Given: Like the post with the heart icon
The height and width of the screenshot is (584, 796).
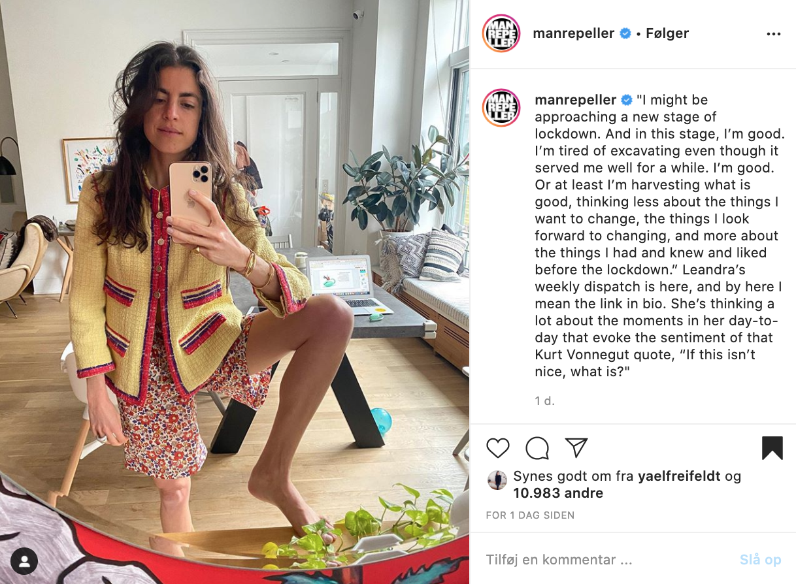Looking at the screenshot, I should 498,448.
